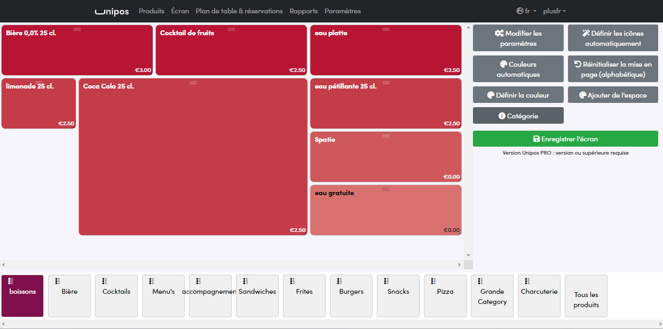
Task: Click Couleurs automatiques button
Action: pyautogui.click(x=518, y=69)
